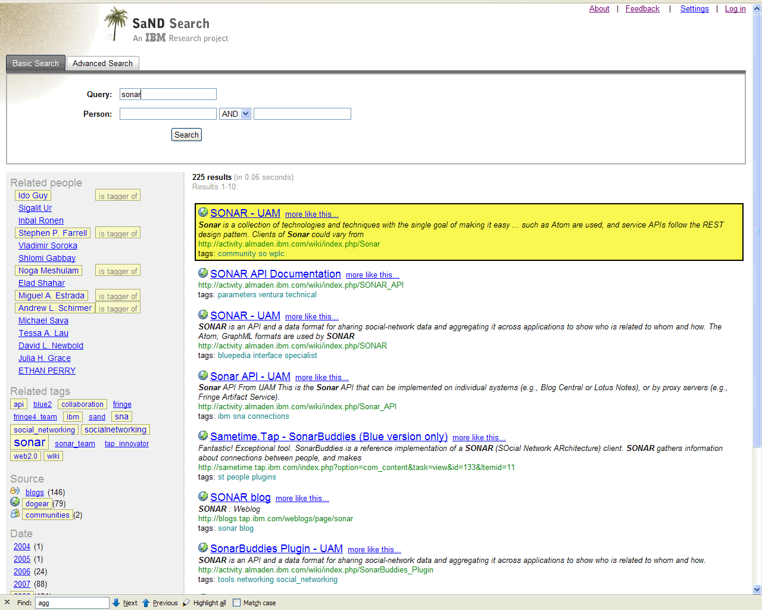Click the Find text field
The image size is (762, 610).
pos(72,603)
